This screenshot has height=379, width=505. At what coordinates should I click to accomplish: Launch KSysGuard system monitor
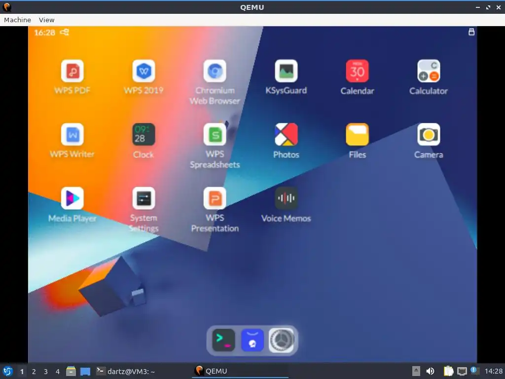(x=286, y=71)
